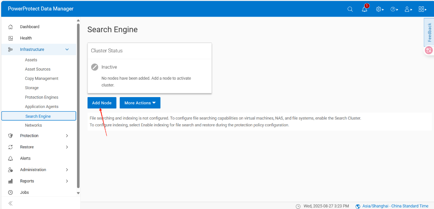The width and height of the screenshot is (434, 209).
Task: Collapse the Infrastructure section chevron
Action: [67, 49]
